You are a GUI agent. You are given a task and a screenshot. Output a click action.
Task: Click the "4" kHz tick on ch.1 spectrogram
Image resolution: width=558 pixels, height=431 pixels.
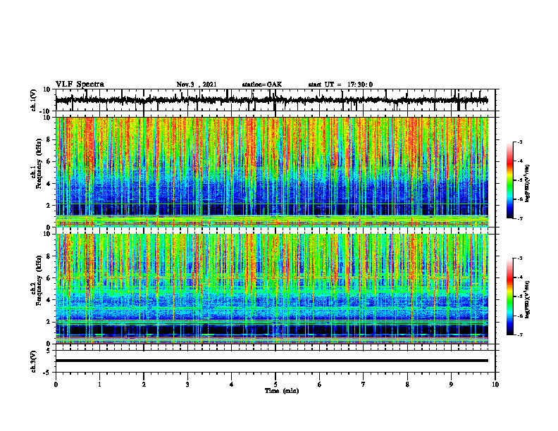click(x=49, y=184)
